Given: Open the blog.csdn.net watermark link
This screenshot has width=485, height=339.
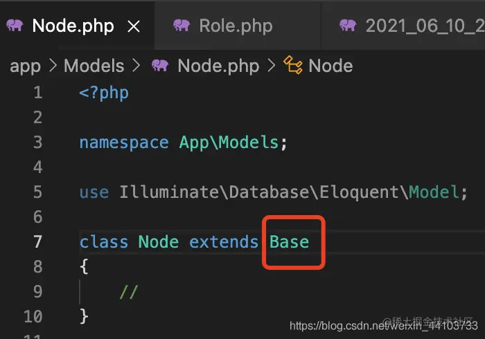Looking at the screenshot, I should (x=384, y=326).
